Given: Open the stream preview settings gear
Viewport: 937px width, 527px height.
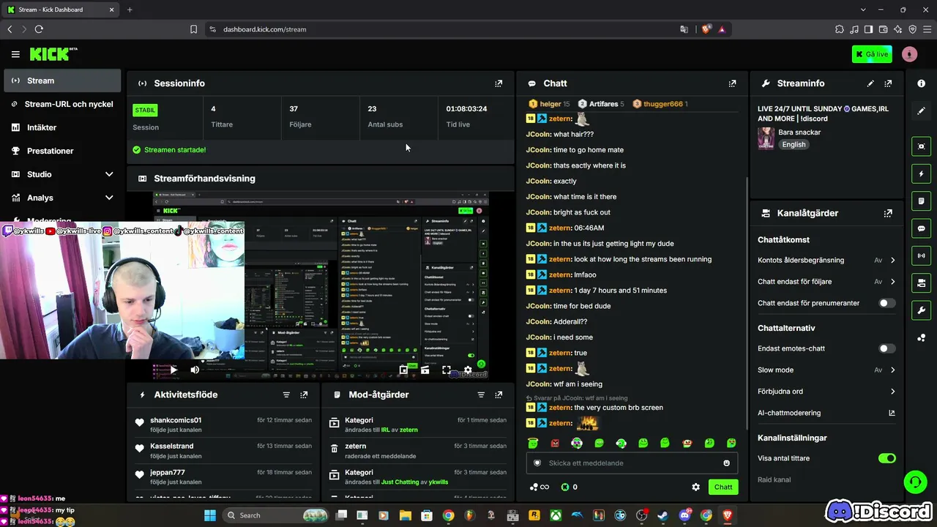Looking at the screenshot, I should point(468,370).
